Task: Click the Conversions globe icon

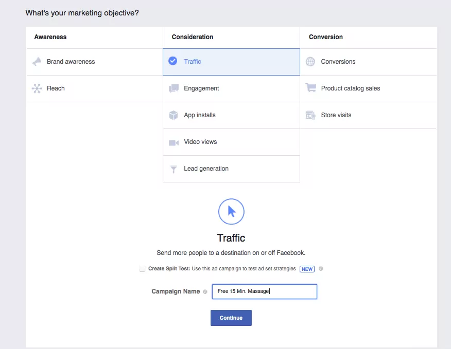Action: tap(310, 62)
